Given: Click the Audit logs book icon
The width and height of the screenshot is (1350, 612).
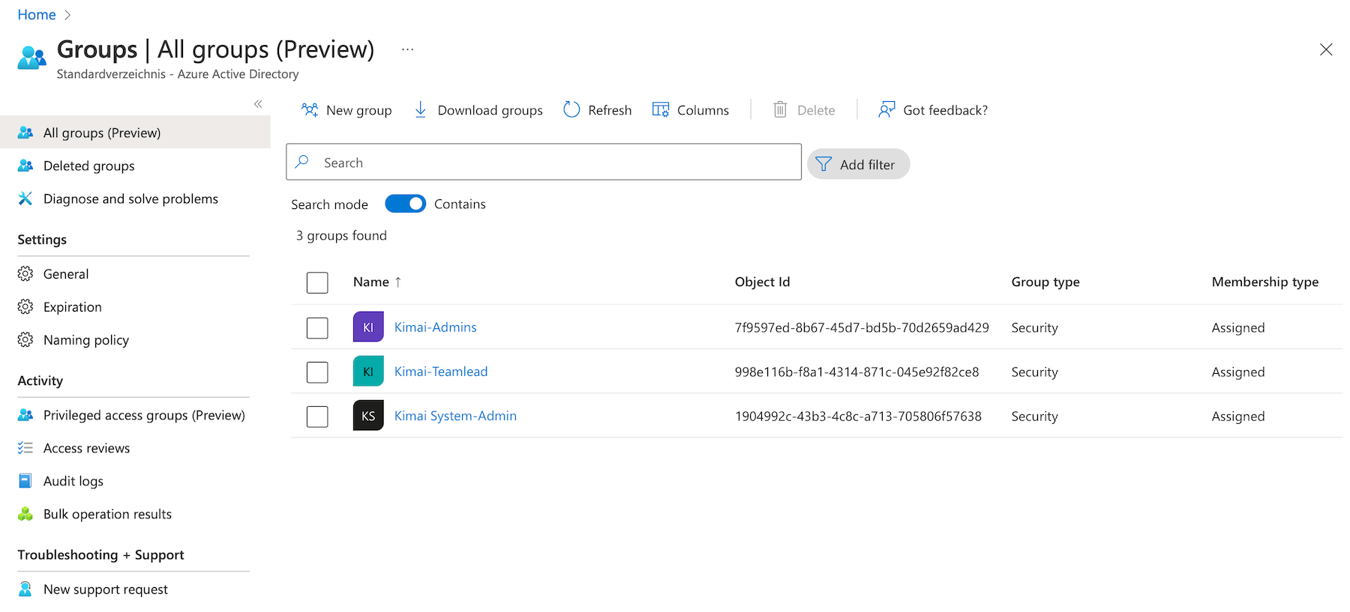Looking at the screenshot, I should coord(25,481).
